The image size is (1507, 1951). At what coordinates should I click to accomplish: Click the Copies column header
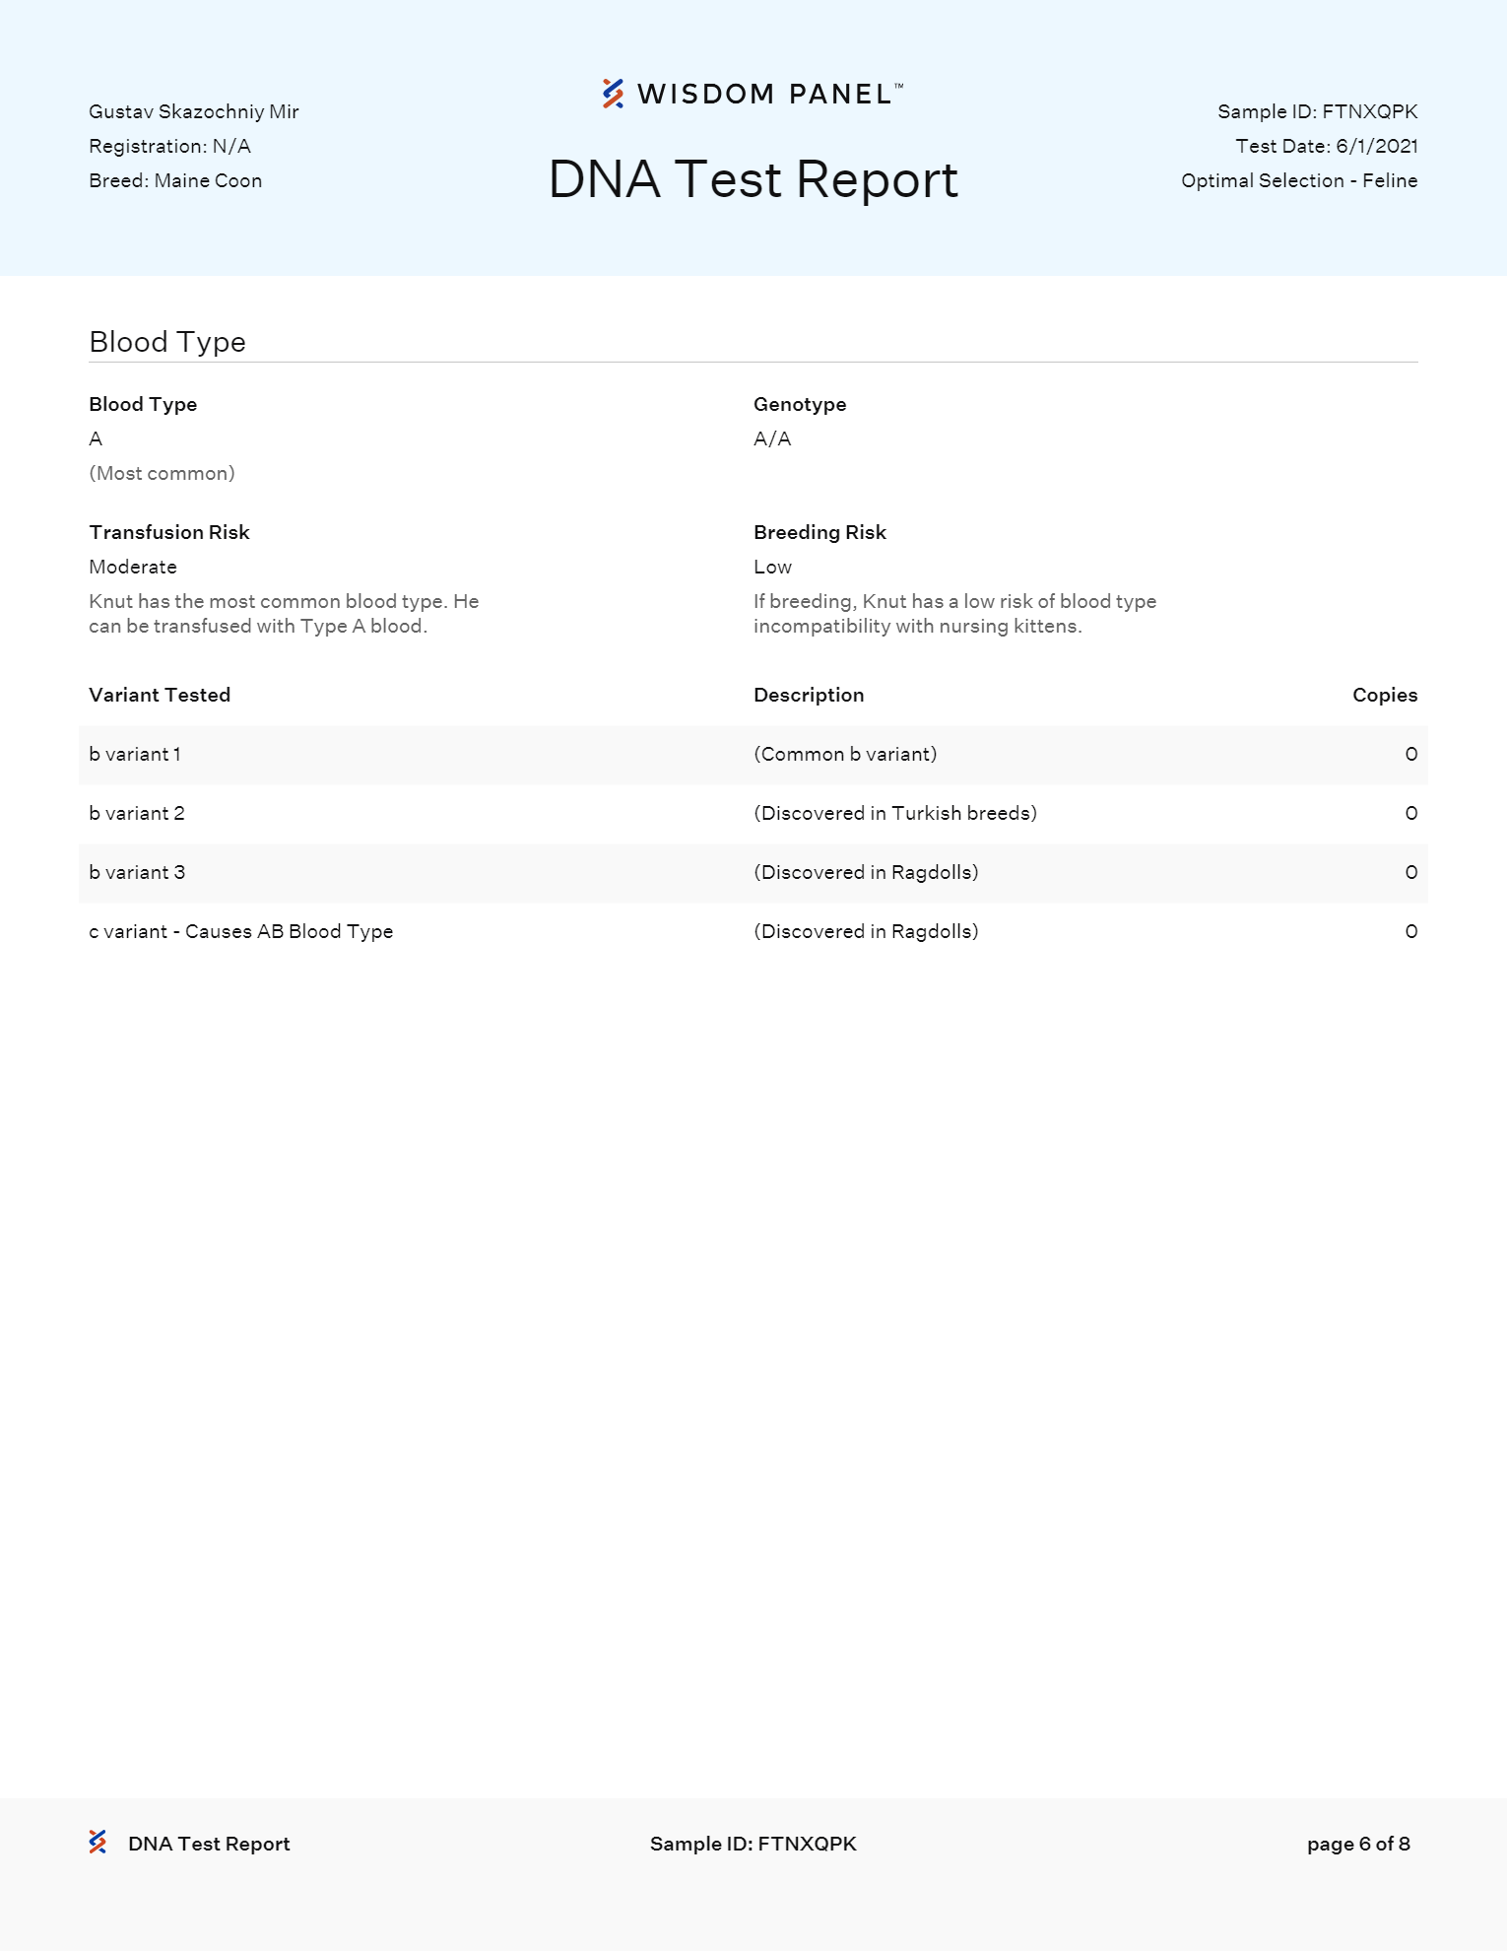pos(1384,695)
